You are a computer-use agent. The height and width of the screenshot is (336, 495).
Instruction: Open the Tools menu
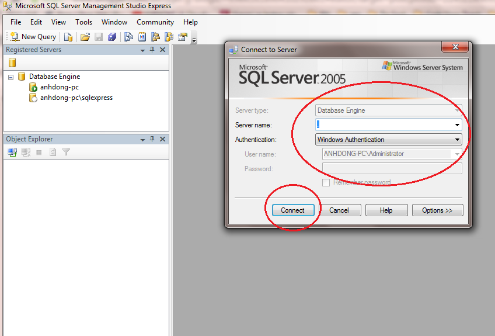tap(83, 22)
